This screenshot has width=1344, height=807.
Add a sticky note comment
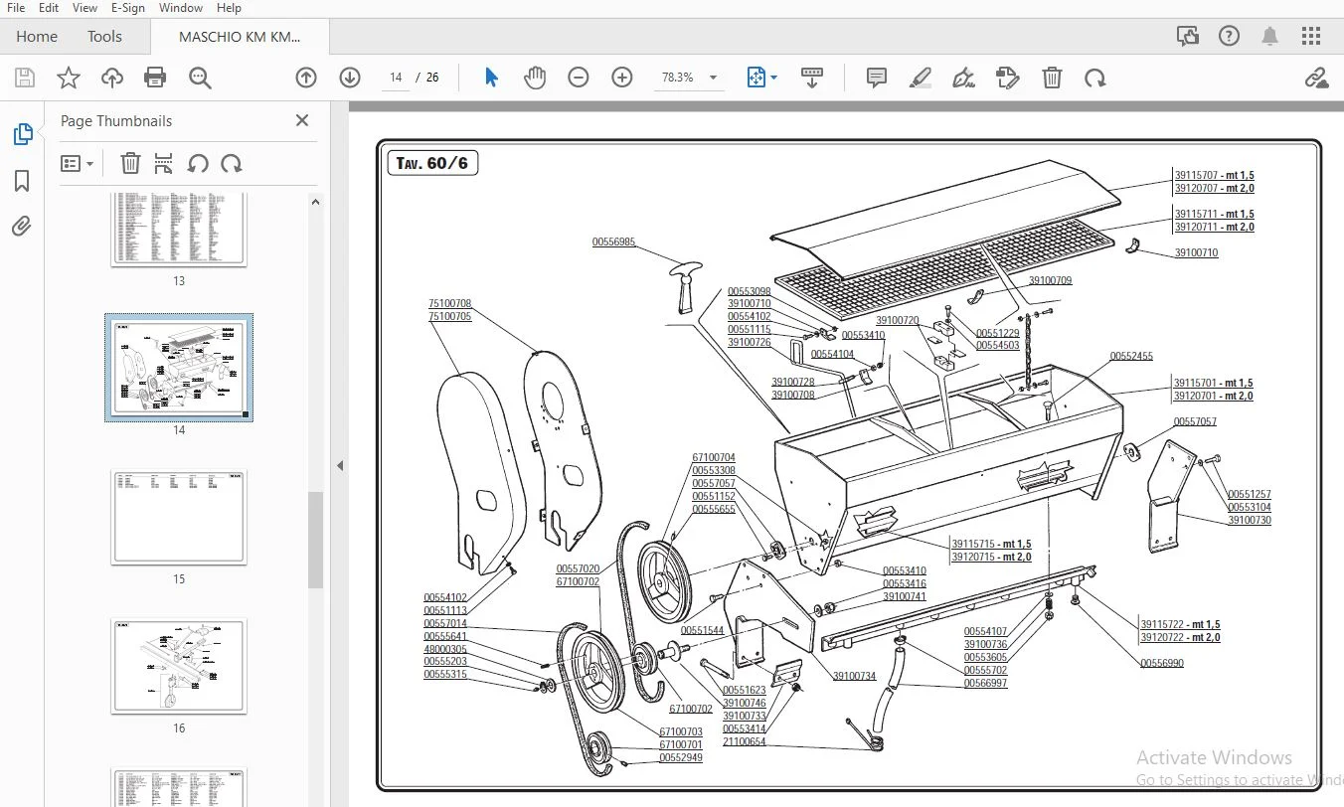[x=877, y=78]
